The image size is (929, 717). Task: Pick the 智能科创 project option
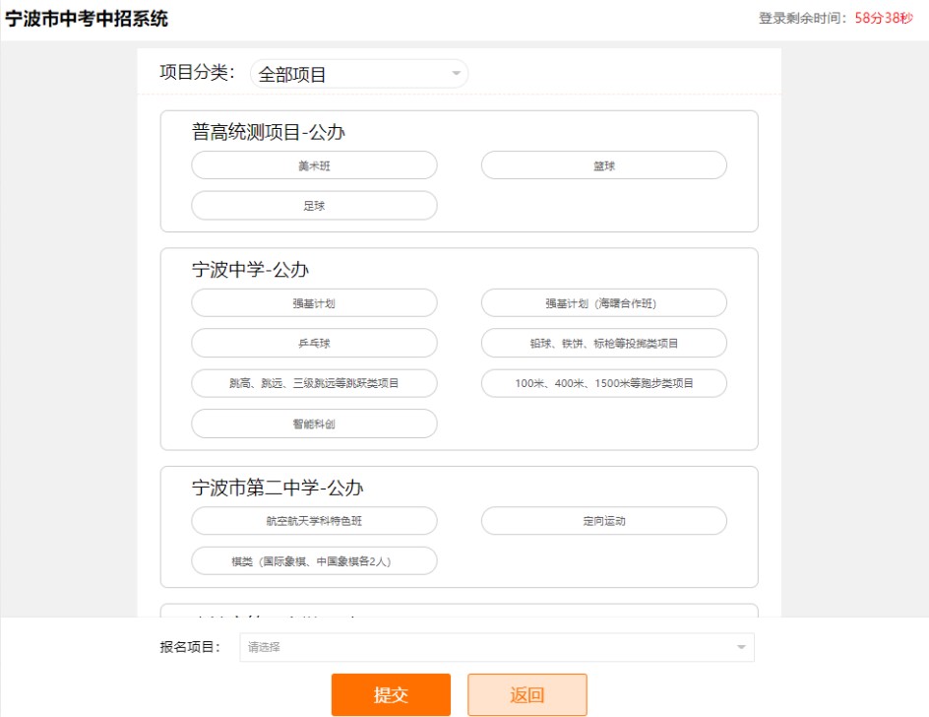point(314,424)
